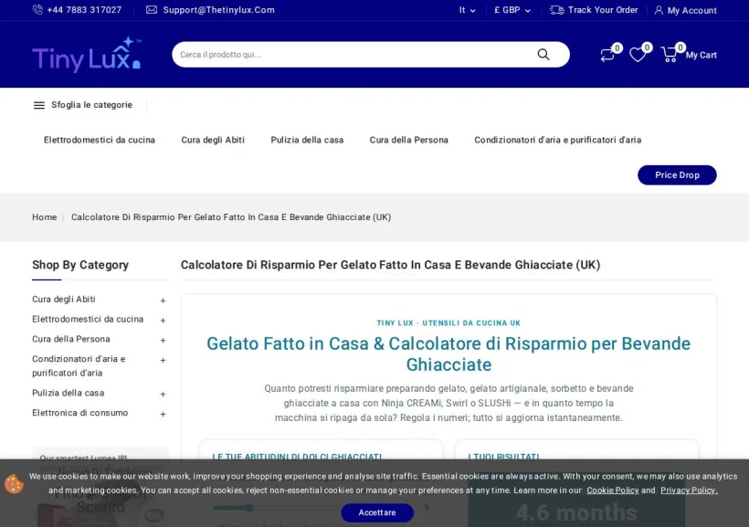This screenshot has width=749, height=527.
Task: Click Shop By Category heading
Action: click(80, 265)
